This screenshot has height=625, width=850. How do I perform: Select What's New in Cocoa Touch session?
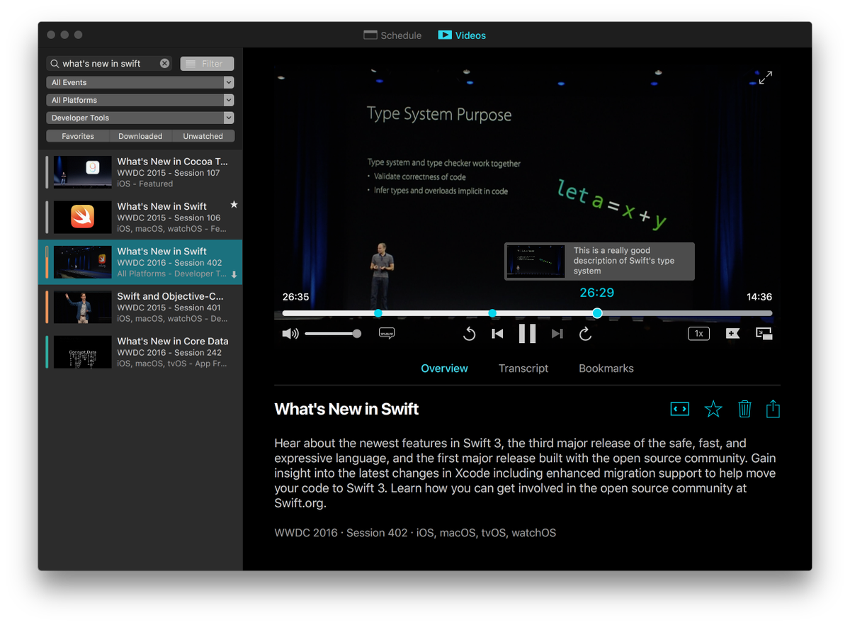point(140,172)
